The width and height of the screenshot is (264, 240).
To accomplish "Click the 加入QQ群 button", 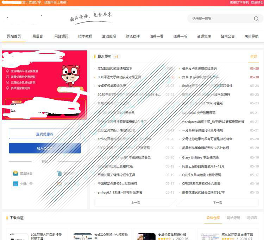I will (x=45, y=148).
